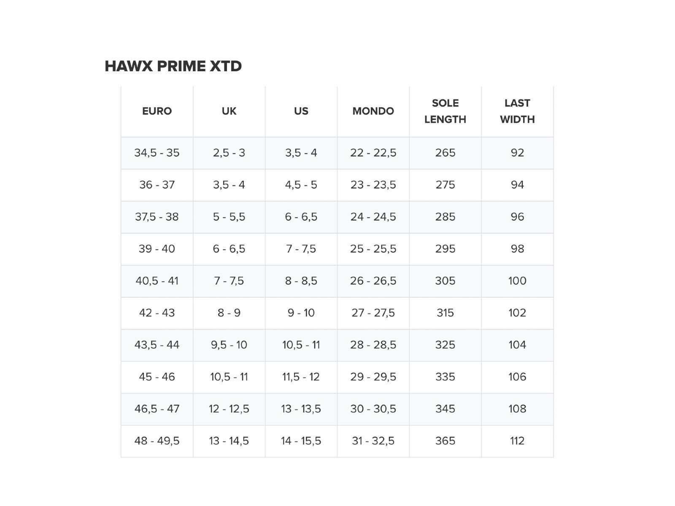675x506 pixels.
Task: Select sole length value 285
Action: 445,217
